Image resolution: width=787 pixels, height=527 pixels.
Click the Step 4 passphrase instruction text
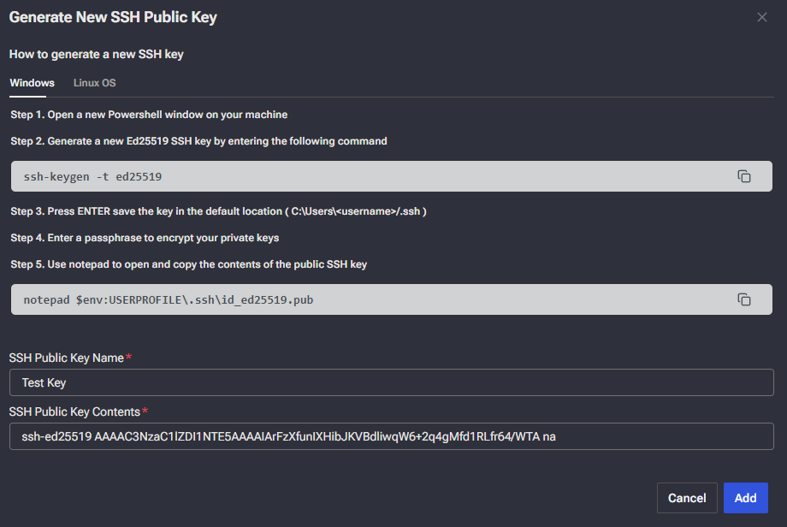coord(145,238)
